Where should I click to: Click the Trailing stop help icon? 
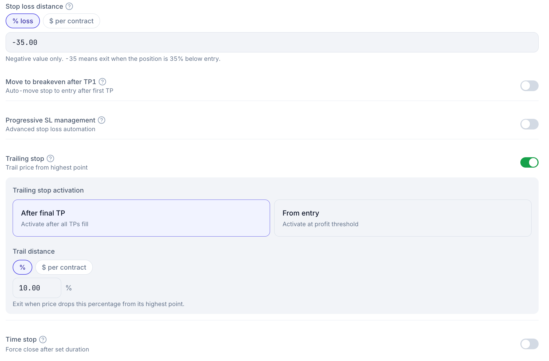tap(50, 158)
